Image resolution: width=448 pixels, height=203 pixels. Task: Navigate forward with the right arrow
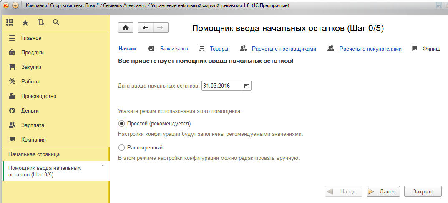click(161, 27)
